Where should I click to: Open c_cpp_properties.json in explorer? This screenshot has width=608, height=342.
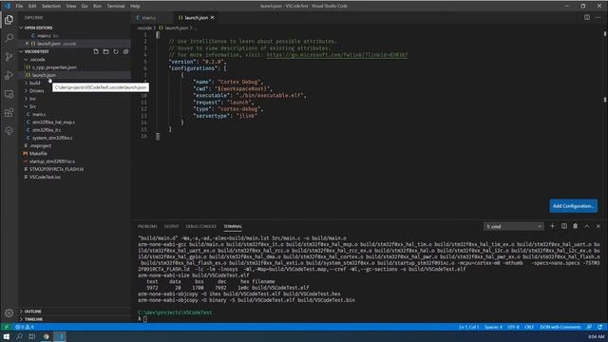(54, 67)
